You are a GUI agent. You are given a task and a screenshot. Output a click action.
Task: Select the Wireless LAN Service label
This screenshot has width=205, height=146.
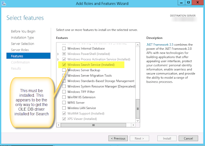(82, 108)
